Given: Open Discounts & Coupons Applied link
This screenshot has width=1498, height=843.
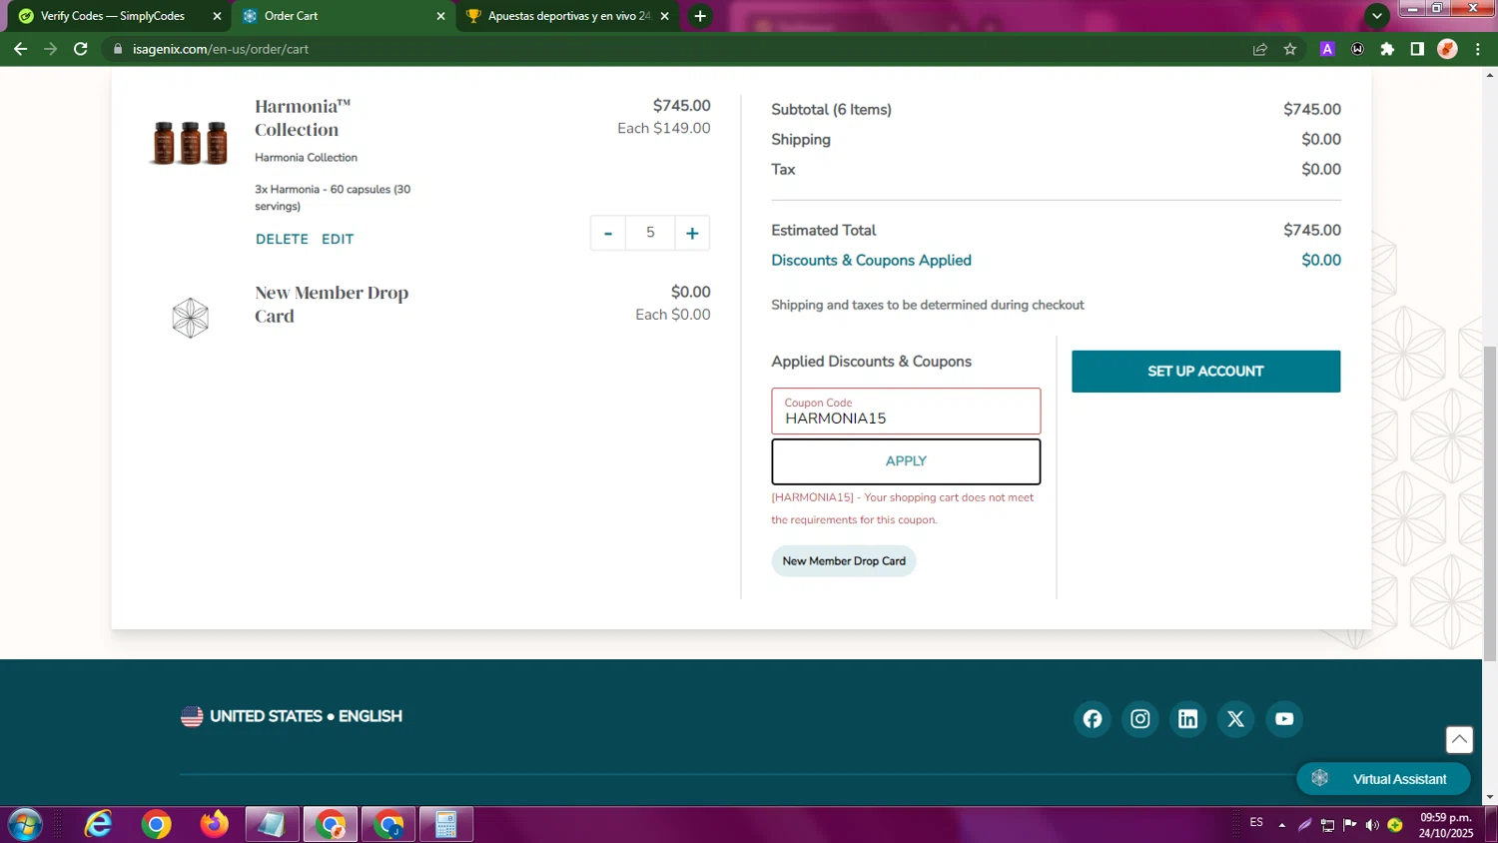Looking at the screenshot, I should pyautogui.click(x=871, y=260).
